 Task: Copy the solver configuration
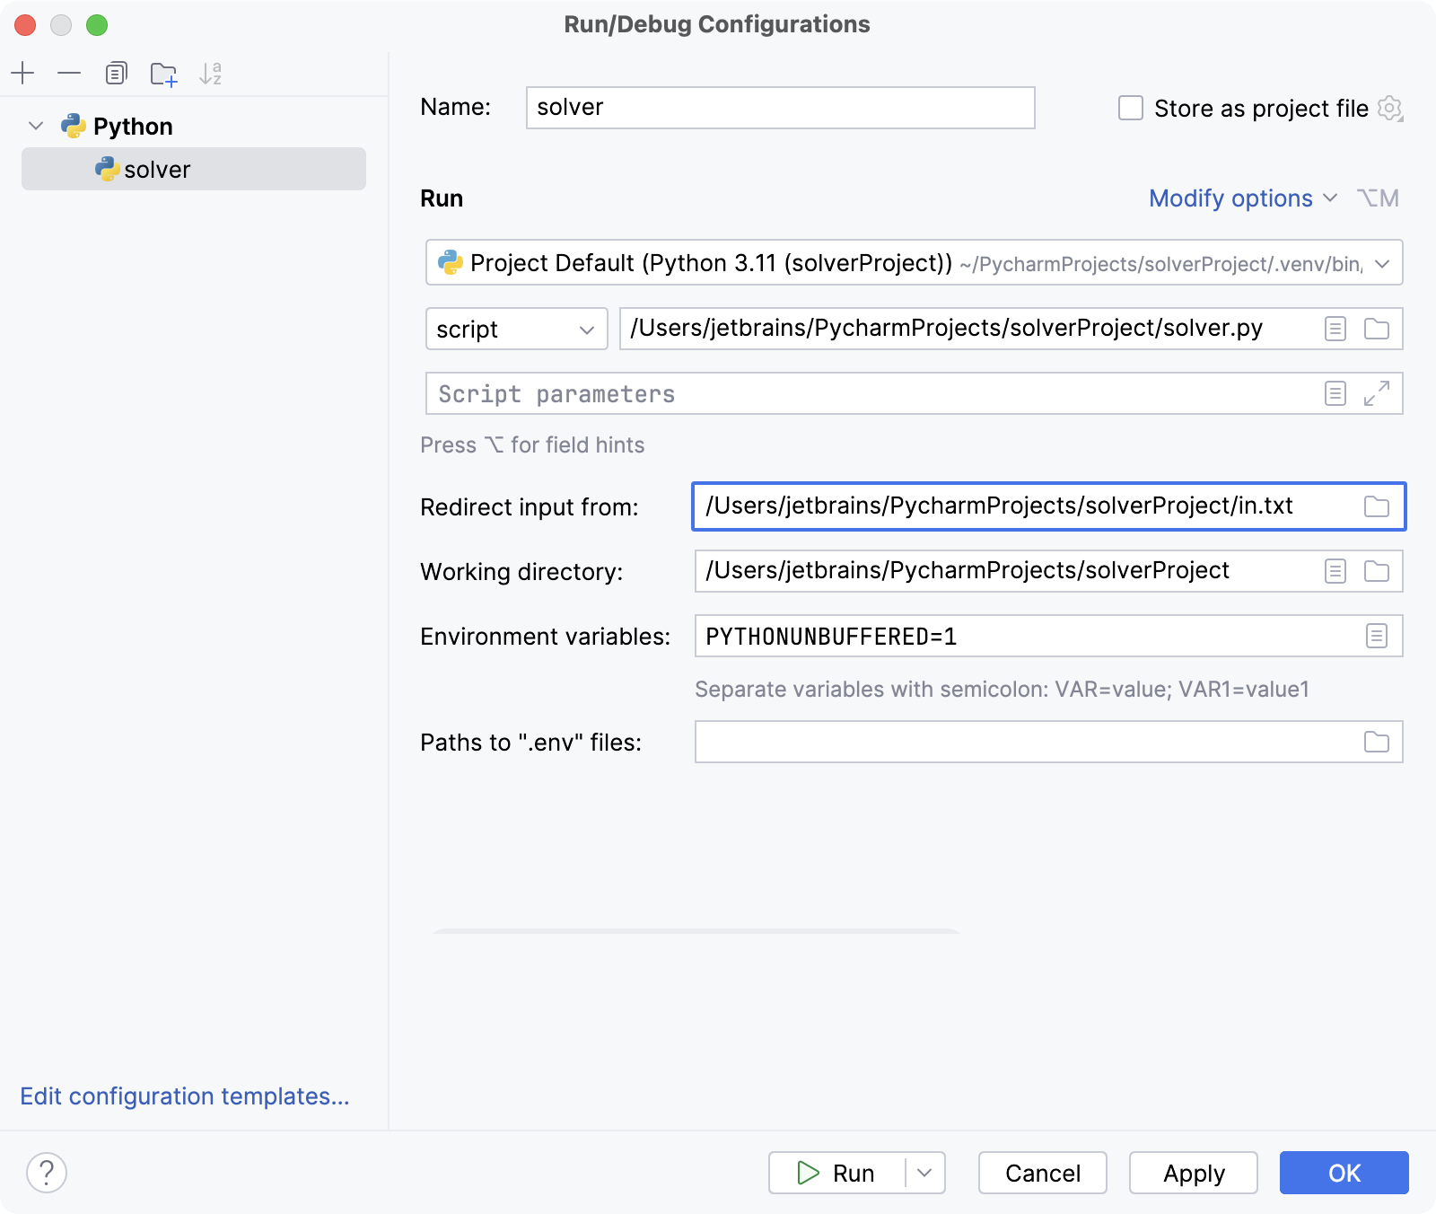click(115, 73)
